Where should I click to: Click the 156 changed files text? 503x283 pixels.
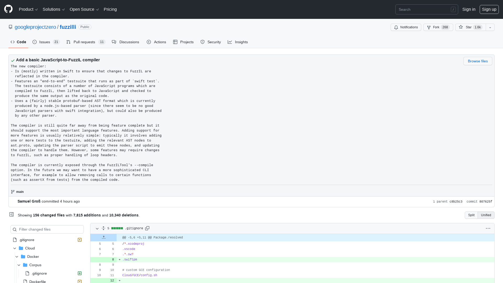point(49,215)
